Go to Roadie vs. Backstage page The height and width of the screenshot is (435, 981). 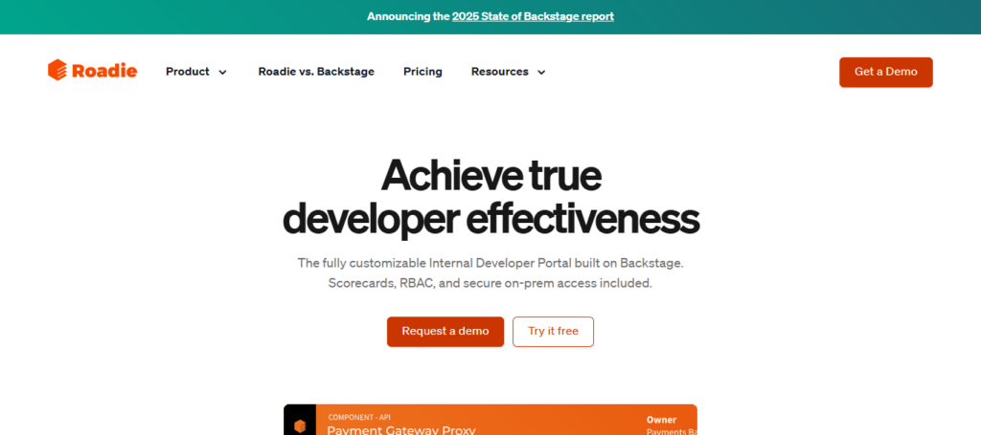pyautogui.click(x=316, y=72)
